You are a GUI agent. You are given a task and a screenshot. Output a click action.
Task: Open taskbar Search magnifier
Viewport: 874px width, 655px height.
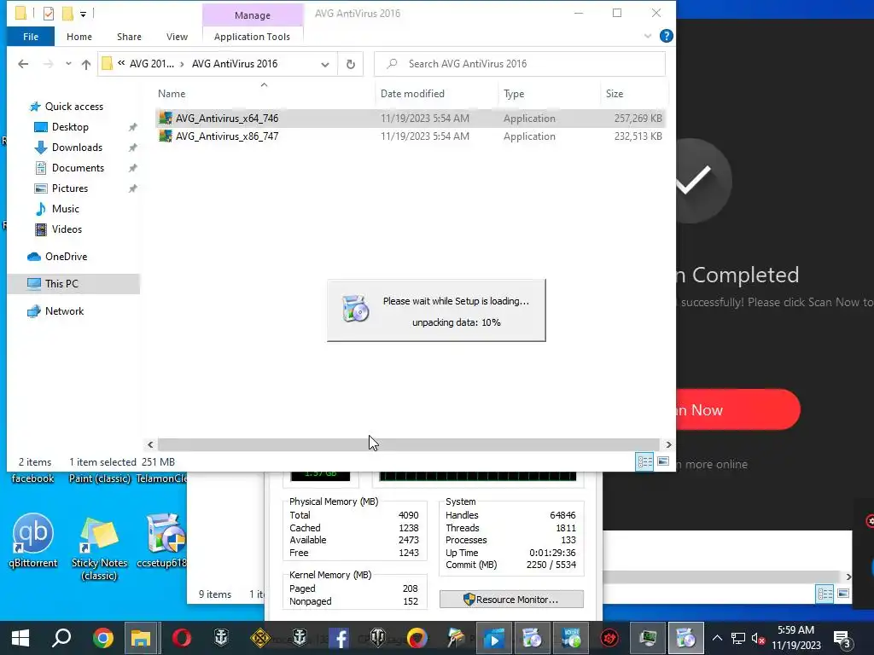61,638
